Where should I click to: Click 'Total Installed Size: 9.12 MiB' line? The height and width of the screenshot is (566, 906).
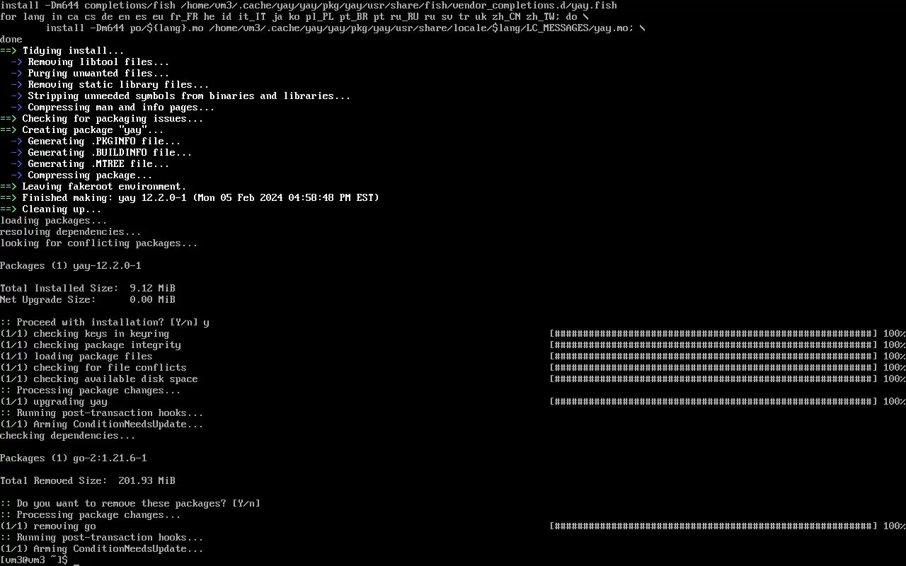point(88,289)
